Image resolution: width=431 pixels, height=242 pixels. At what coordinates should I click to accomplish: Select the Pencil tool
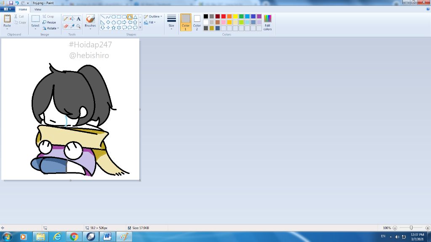pos(66,18)
